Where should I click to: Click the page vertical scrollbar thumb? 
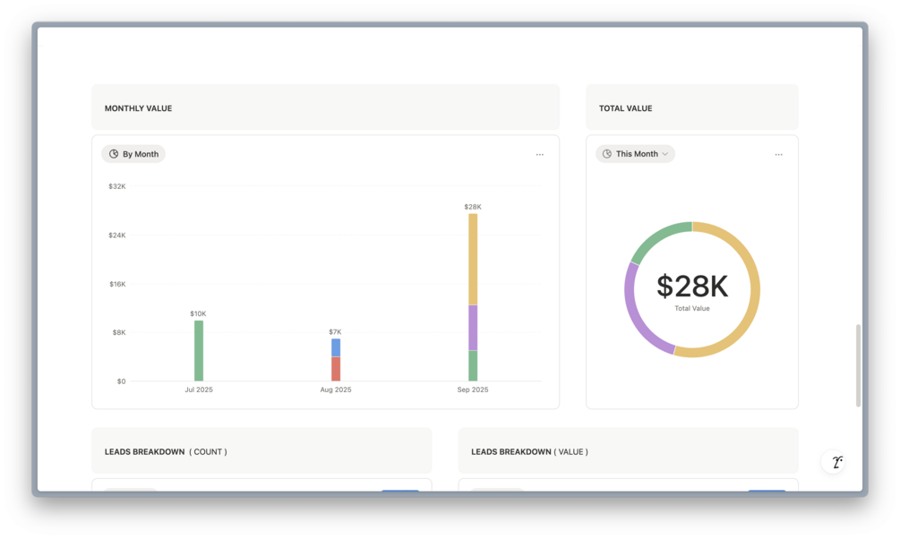(x=858, y=365)
